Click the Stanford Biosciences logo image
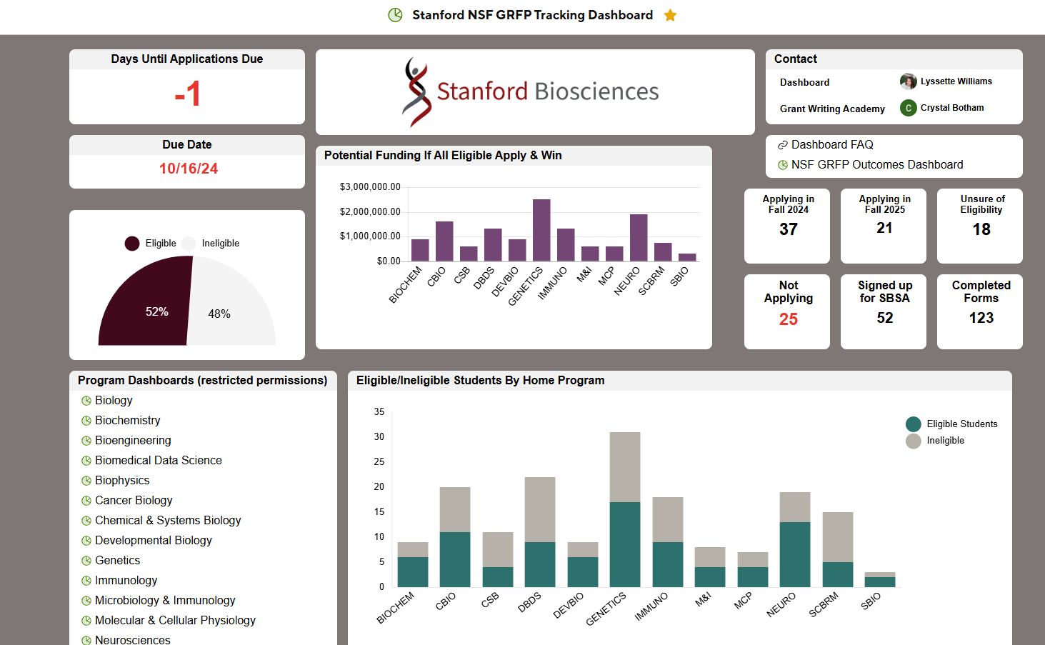This screenshot has width=1045, height=645. pyautogui.click(x=531, y=92)
